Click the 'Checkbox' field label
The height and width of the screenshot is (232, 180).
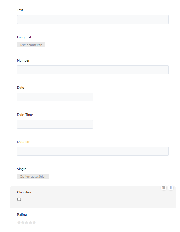click(24, 192)
